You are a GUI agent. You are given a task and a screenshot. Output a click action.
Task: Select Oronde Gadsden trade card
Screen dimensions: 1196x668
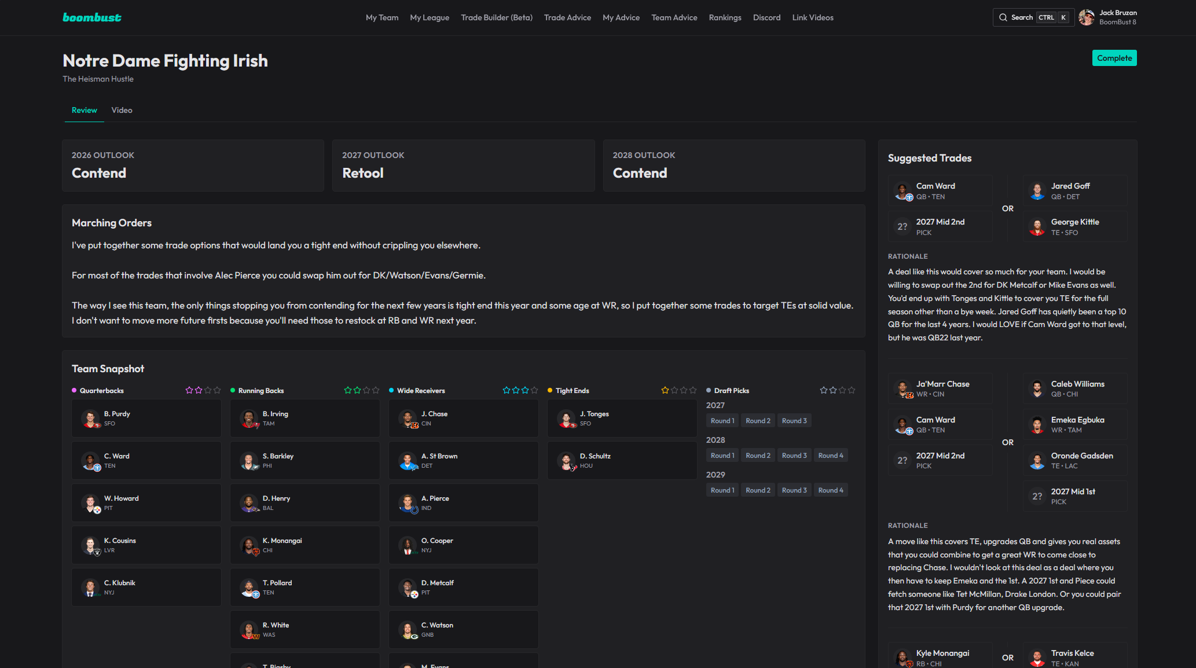coord(1075,461)
